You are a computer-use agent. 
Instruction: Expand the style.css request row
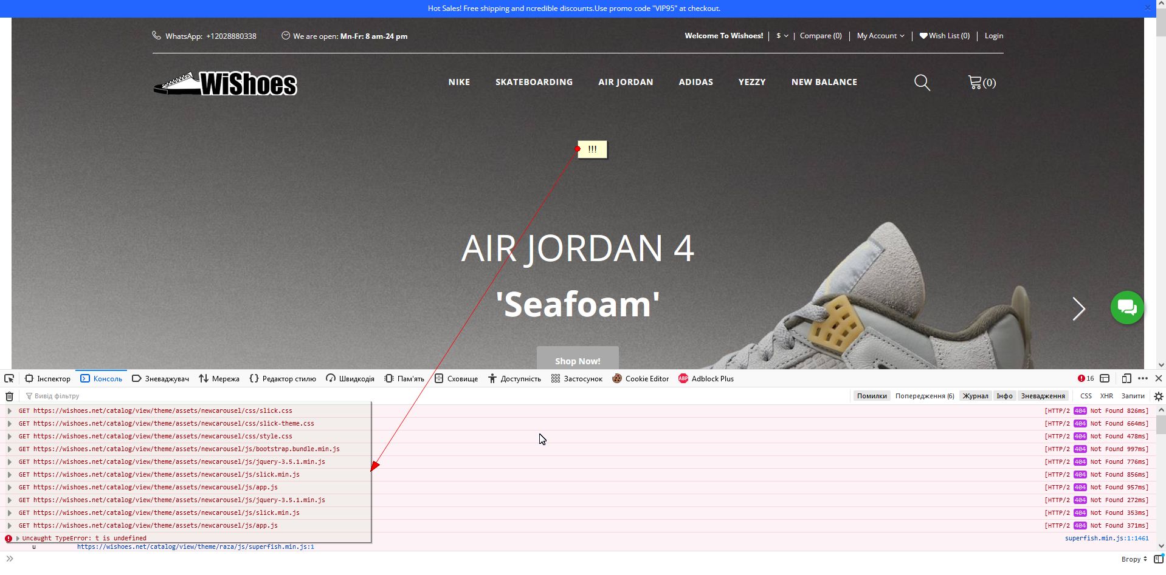click(x=9, y=436)
